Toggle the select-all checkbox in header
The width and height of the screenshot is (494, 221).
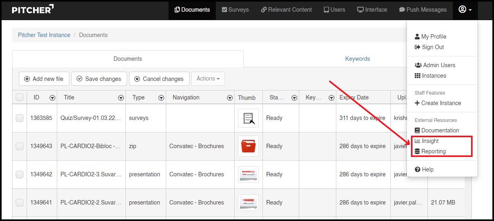(x=19, y=97)
